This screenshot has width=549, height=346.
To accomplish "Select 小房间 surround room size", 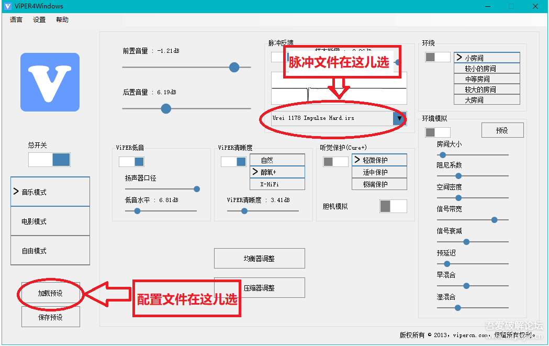I will point(487,58).
